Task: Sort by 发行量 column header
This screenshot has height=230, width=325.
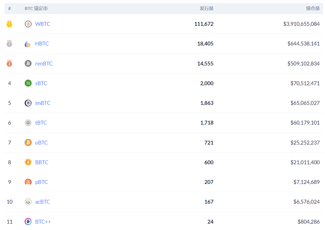Action: coord(206,8)
